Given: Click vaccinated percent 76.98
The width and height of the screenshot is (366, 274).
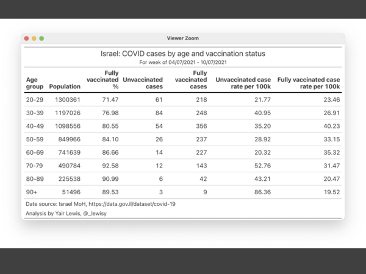Looking at the screenshot, I should coord(110,113).
